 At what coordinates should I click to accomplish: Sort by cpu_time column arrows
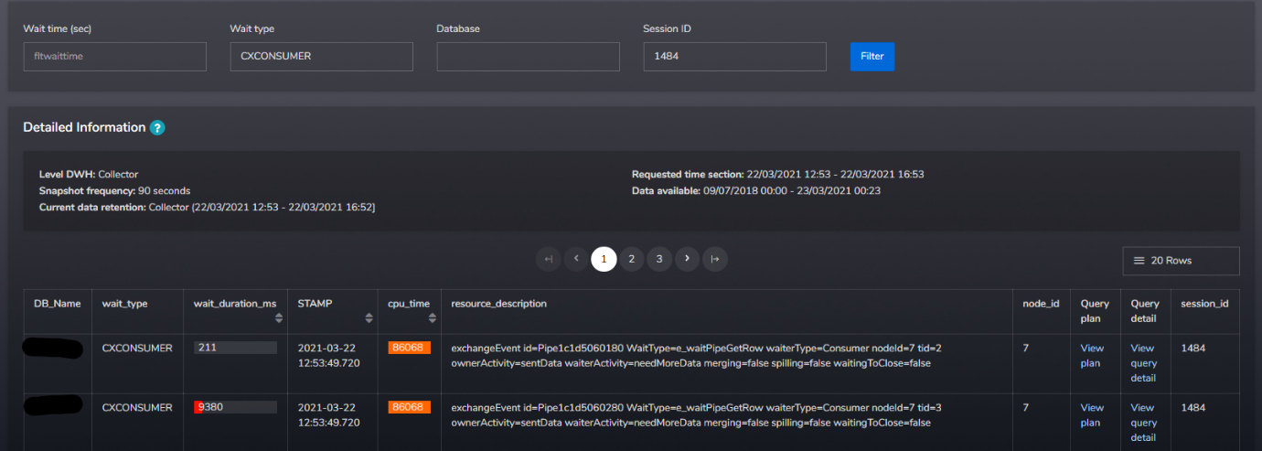click(432, 317)
